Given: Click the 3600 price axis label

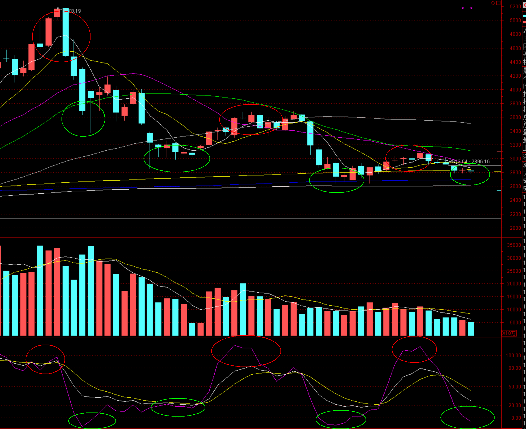Looking at the screenshot, I should [515, 117].
